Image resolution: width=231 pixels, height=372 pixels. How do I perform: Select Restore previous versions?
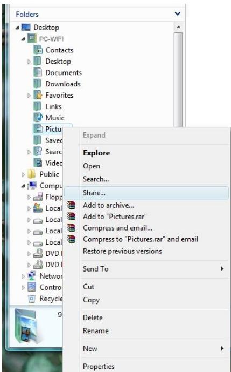coord(147,251)
